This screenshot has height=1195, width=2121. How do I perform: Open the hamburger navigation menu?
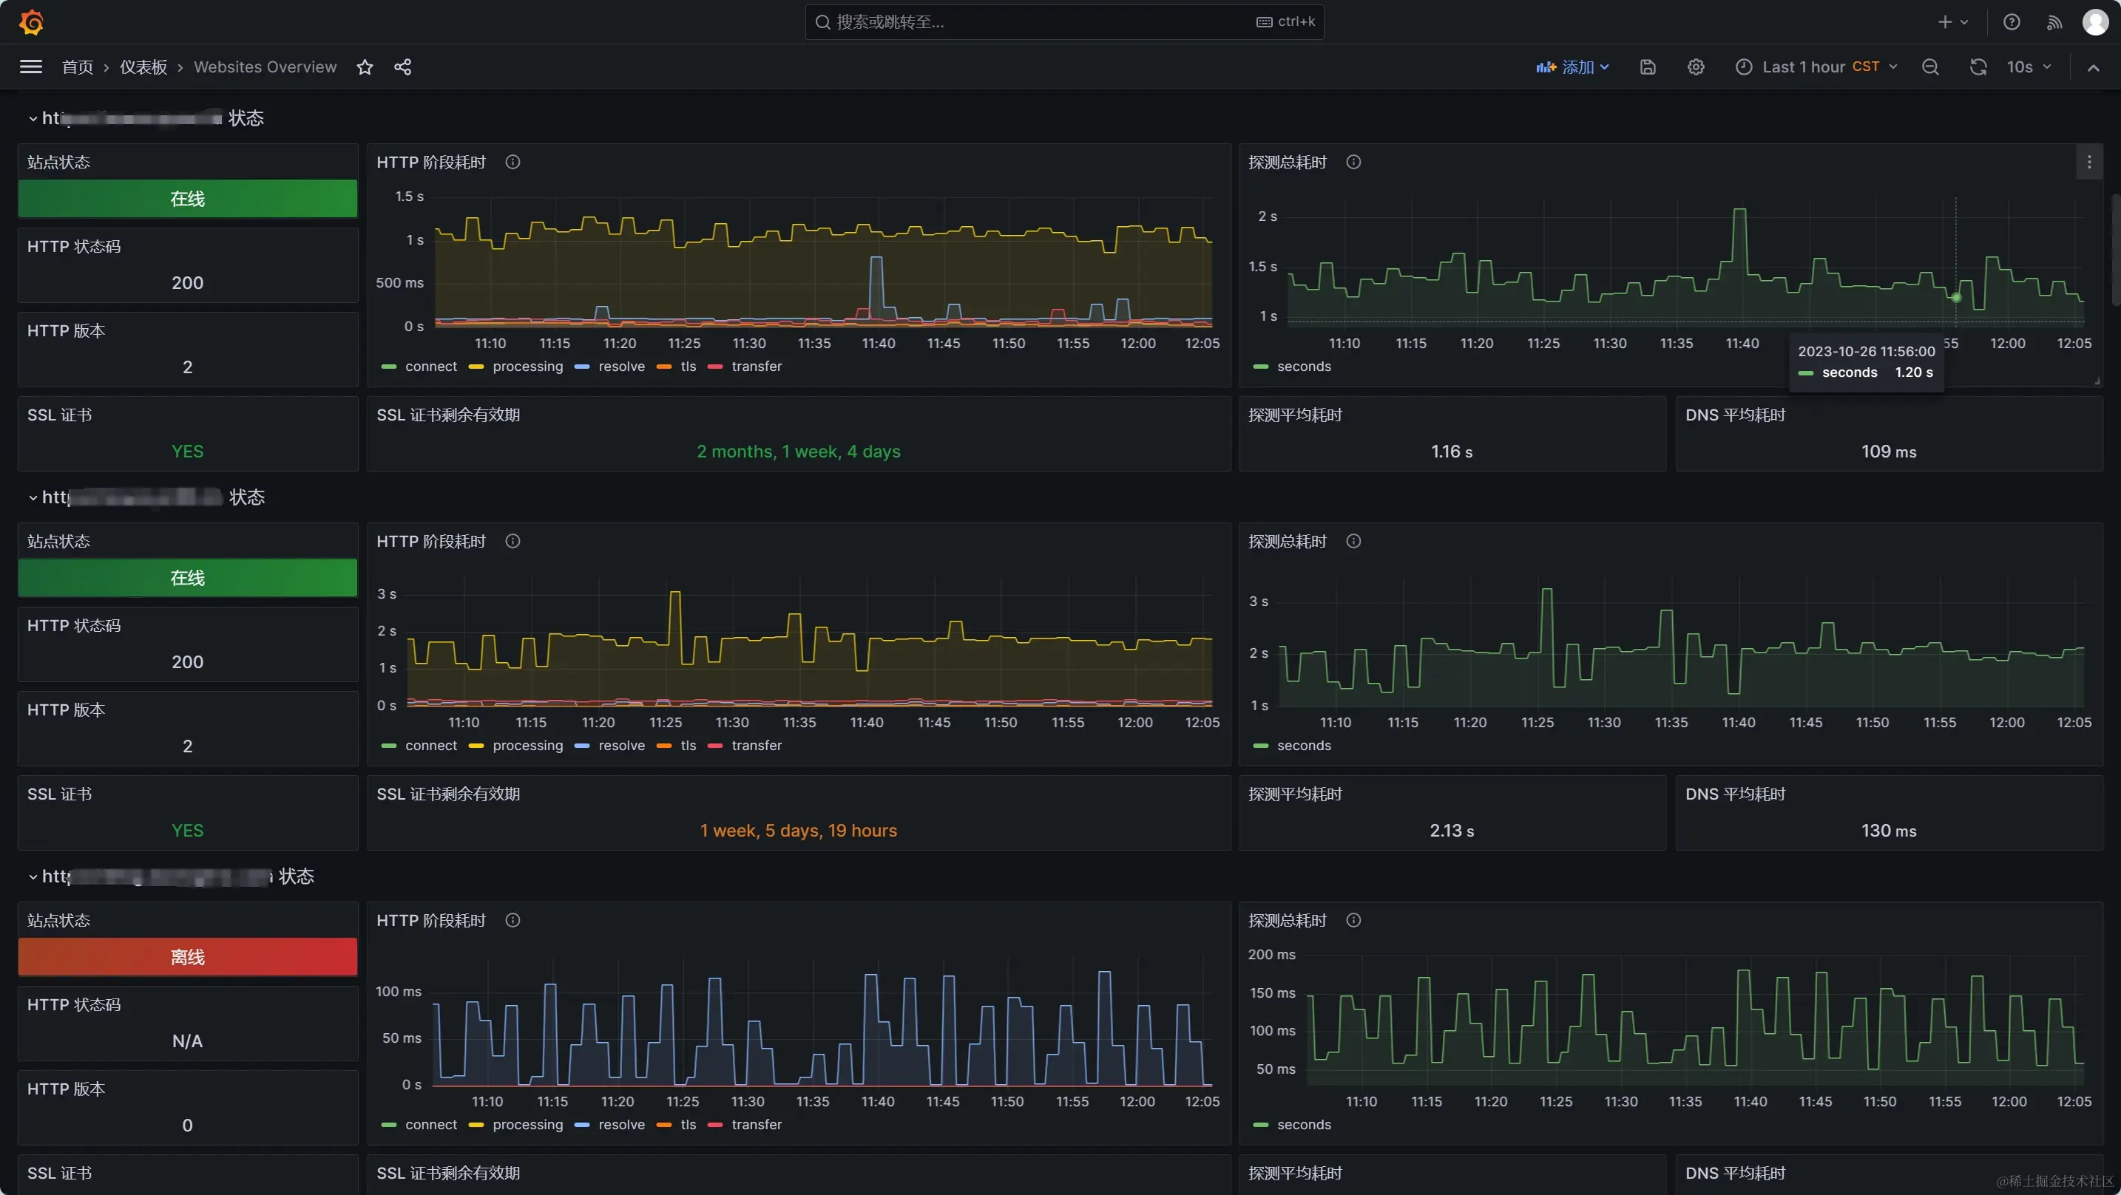pyautogui.click(x=30, y=67)
